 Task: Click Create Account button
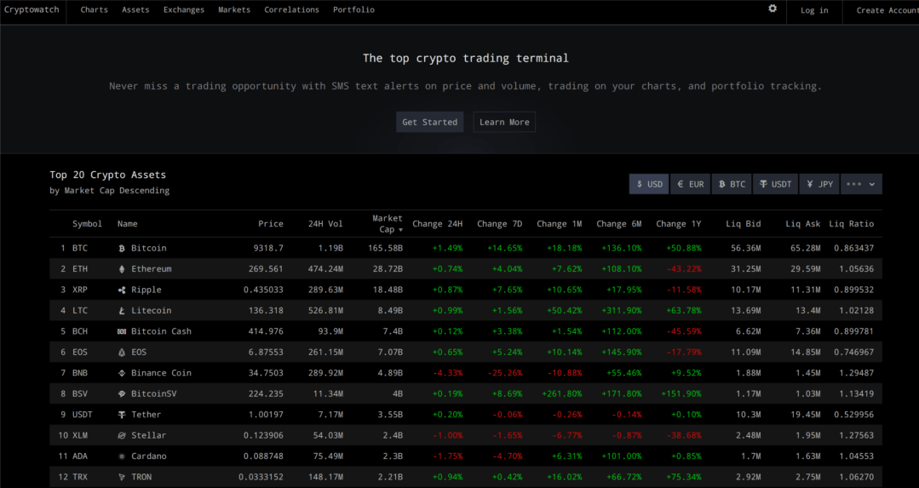click(887, 10)
